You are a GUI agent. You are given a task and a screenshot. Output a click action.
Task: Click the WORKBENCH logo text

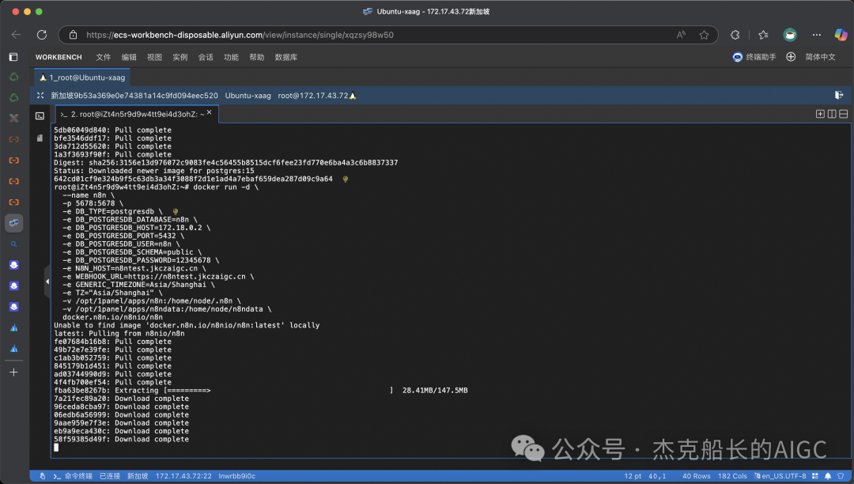coord(59,57)
